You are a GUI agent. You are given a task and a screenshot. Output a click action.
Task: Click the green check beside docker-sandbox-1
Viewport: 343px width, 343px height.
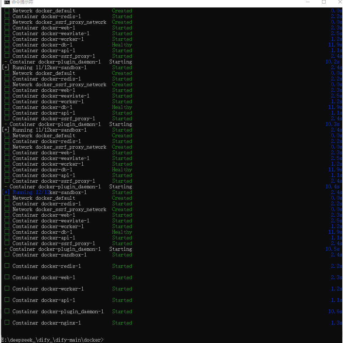[x=6, y=255]
